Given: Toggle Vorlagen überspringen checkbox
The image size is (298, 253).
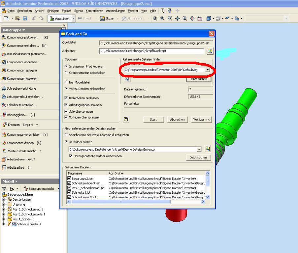Looking at the screenshot, I should click(x=66, y=117).
